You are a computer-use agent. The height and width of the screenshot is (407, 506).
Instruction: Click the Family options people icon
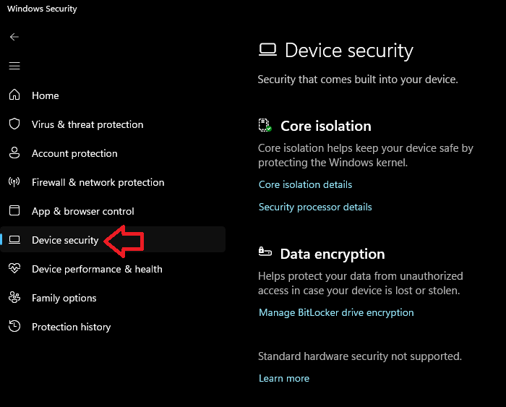[x=14, y=298]
